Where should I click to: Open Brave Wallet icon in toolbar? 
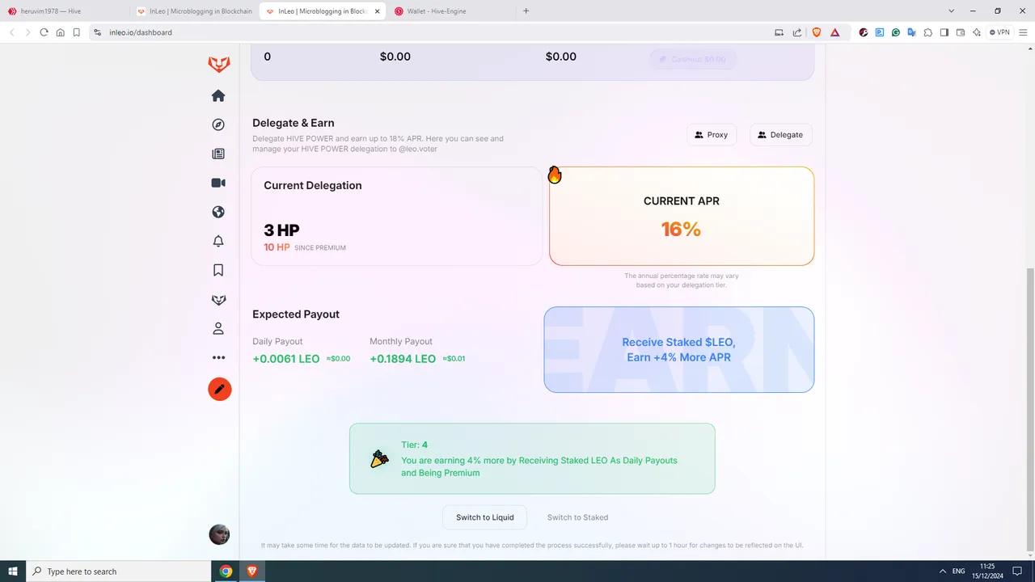coord(961,32)
